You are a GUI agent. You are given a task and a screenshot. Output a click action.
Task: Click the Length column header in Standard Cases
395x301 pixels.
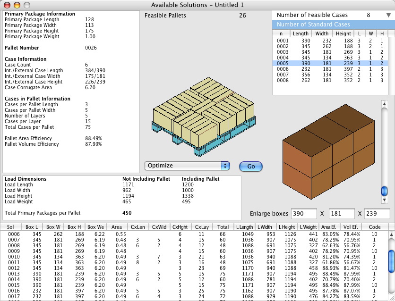[301, 33]
